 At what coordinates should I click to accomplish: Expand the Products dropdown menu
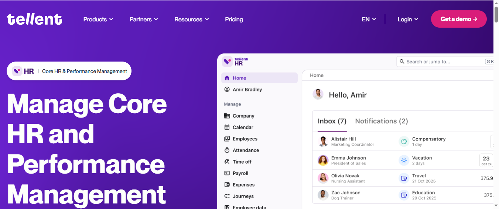[x=98, y=19]
